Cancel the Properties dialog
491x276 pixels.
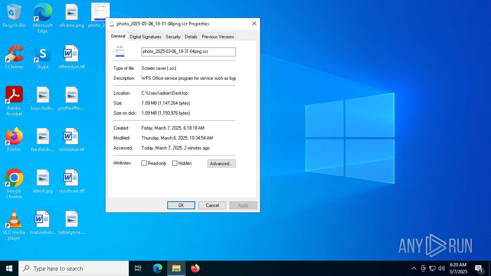pyautogui.click(x=212, y=205)
